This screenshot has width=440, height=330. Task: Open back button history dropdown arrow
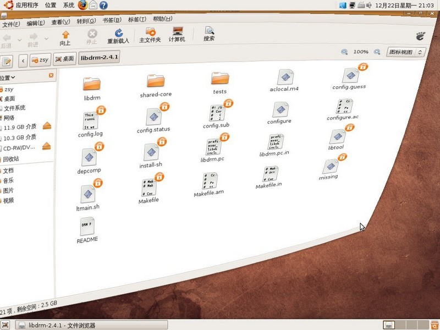tap(20, 40)
